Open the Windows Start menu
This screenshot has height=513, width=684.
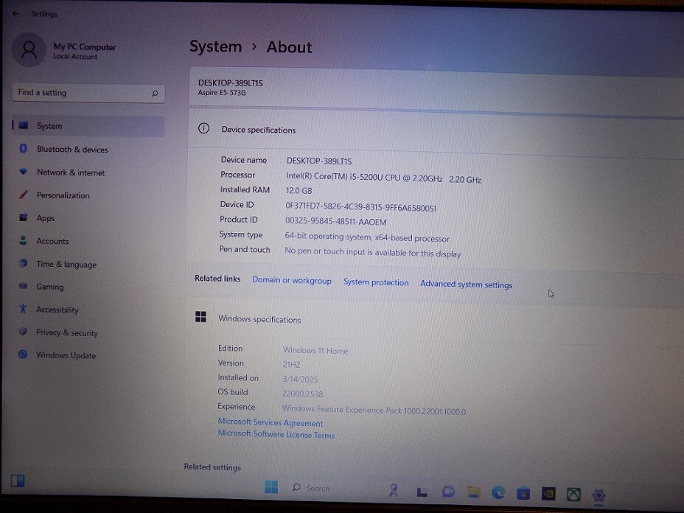point(271,486)
